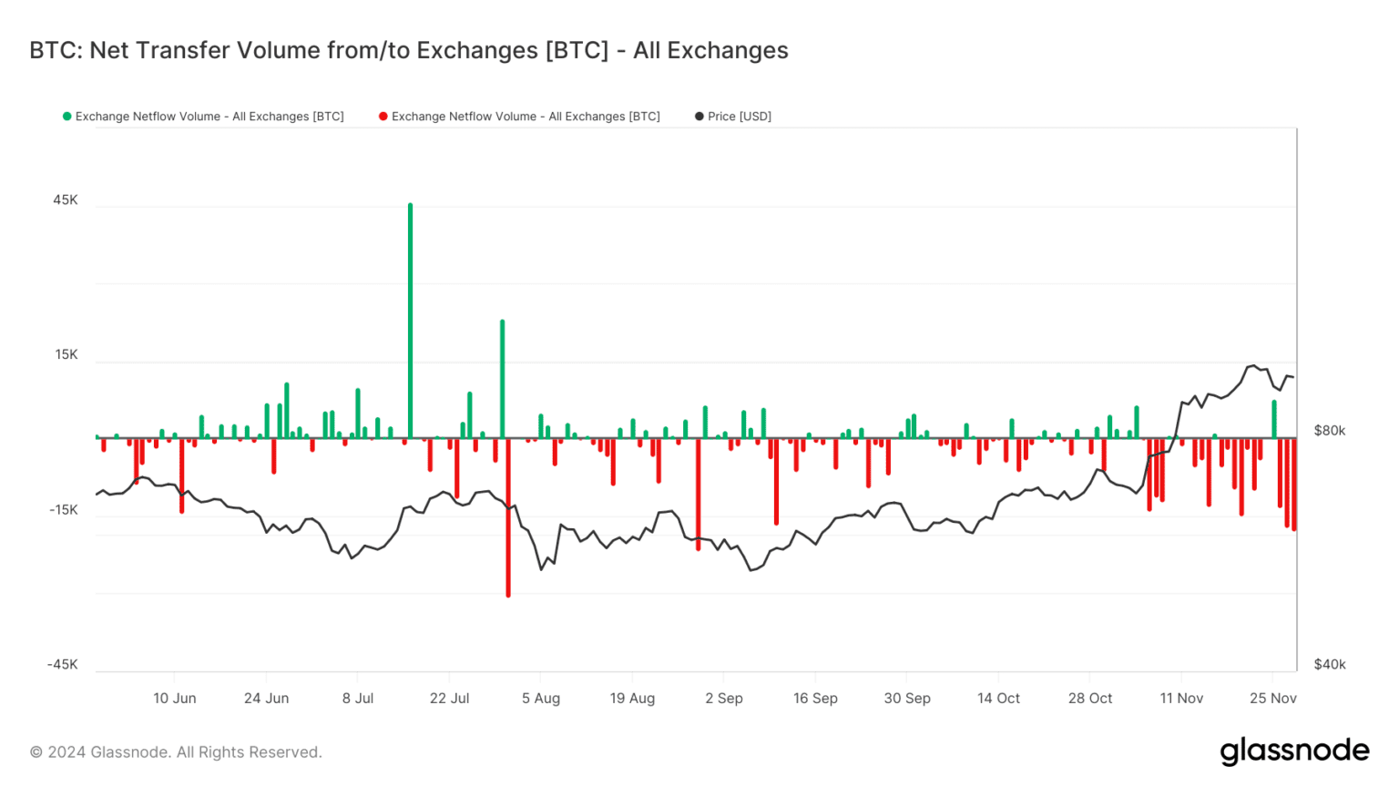The image size is (1399, 787).
Task: Select the 25 Nov date label
Action: click(1272, 699)
